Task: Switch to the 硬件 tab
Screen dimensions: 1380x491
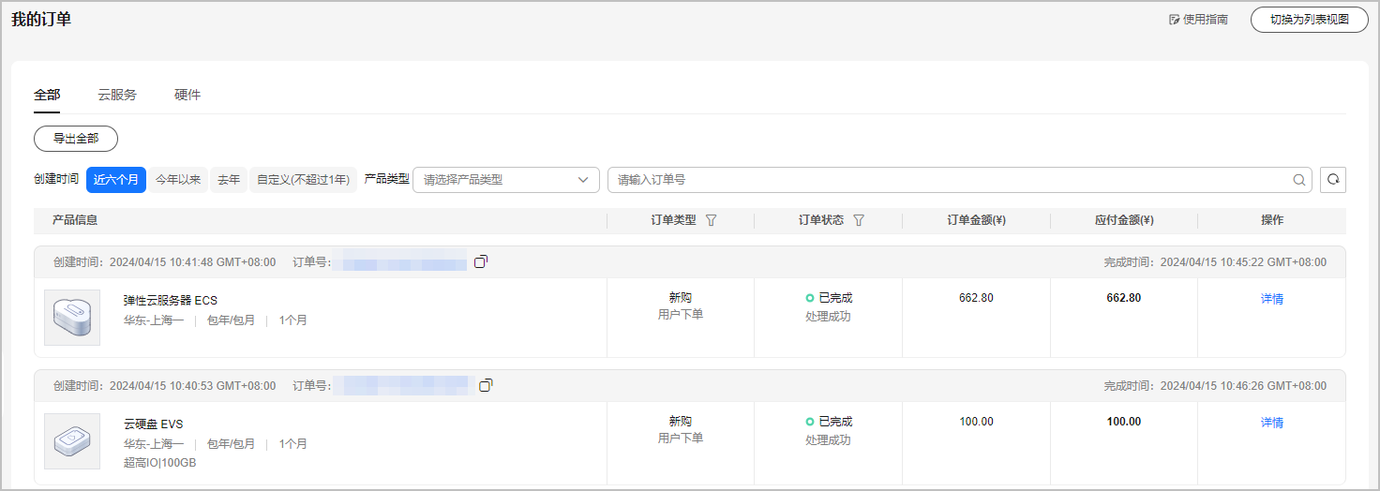Action: coord(187,95)
